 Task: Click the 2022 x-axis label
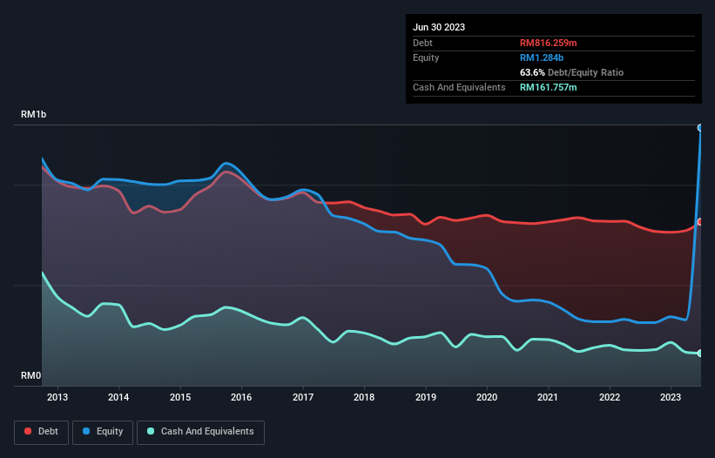point(610,397)
